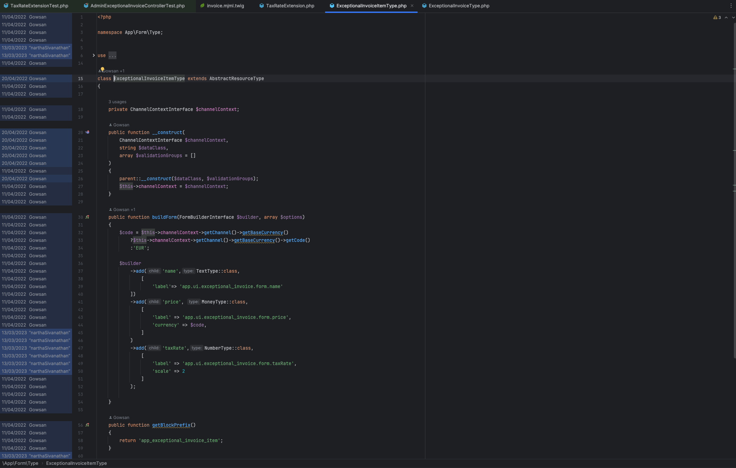This screenshot has width=736, height=468.
Task: Click the gutter override icon beside buildForm
Action: (x=87, y=217)
